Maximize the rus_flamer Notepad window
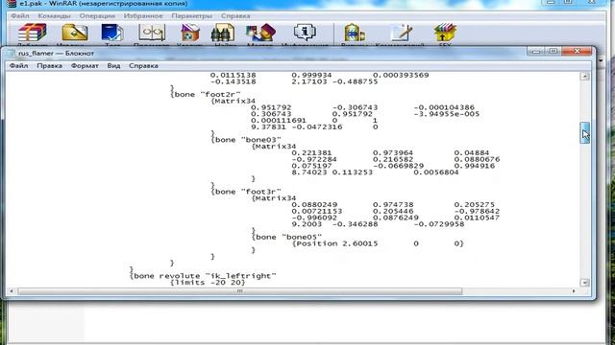 pos(553,51)
